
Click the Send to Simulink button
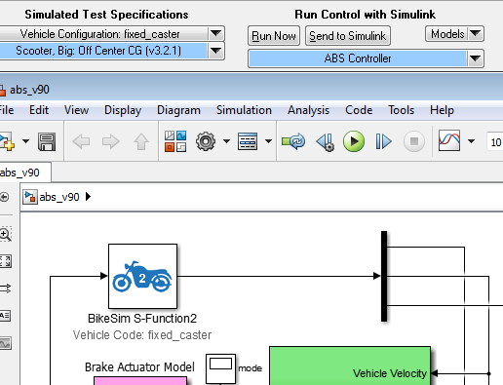[x=348, y=36]
